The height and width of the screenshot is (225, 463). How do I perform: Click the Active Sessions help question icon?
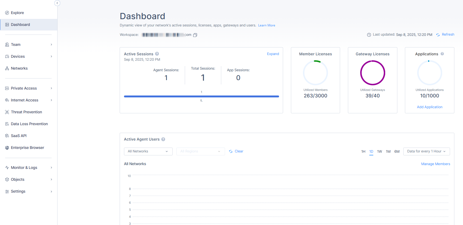[x=157, y=54]
